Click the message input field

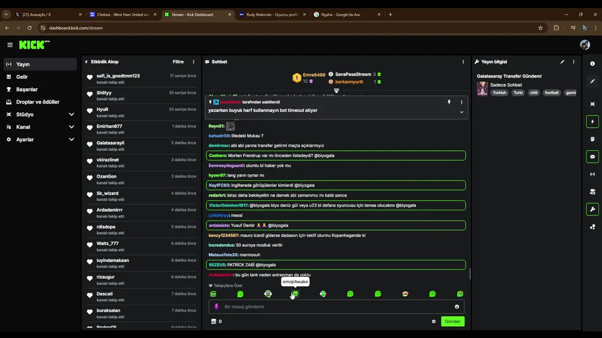[x=337, y=307]
